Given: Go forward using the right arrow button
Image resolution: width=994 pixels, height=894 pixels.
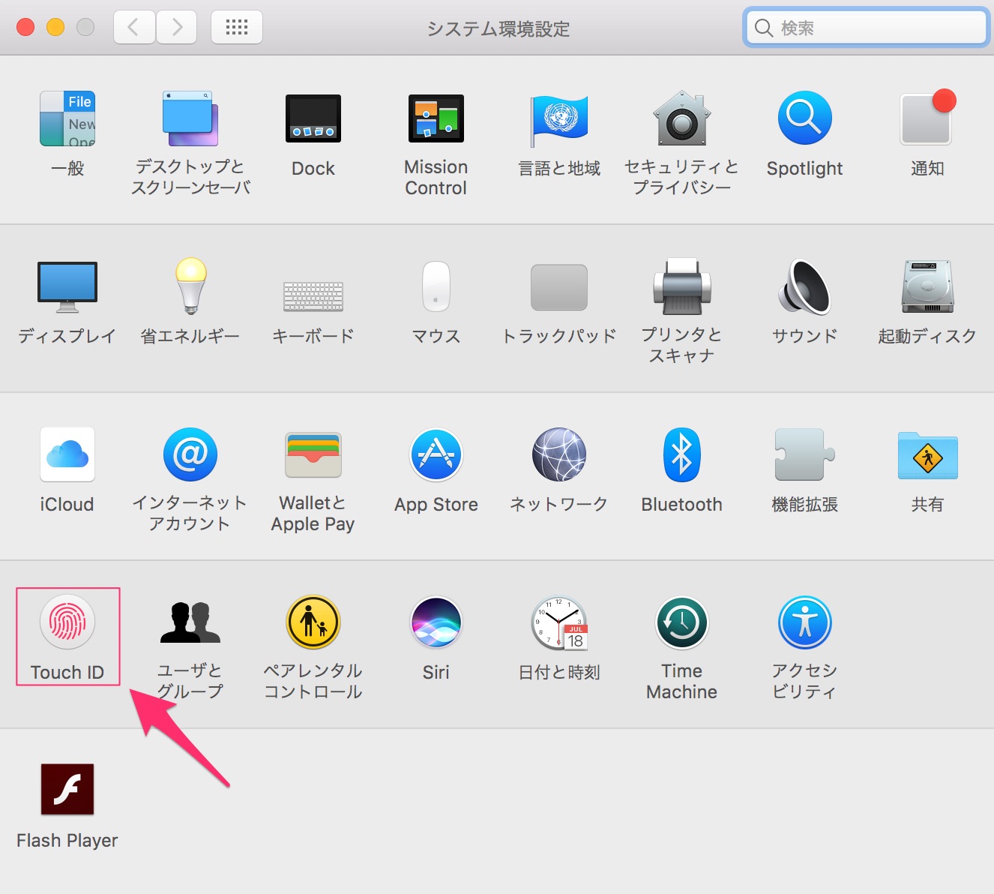Looking at the screenshot, I should click(x=177, y=28).
